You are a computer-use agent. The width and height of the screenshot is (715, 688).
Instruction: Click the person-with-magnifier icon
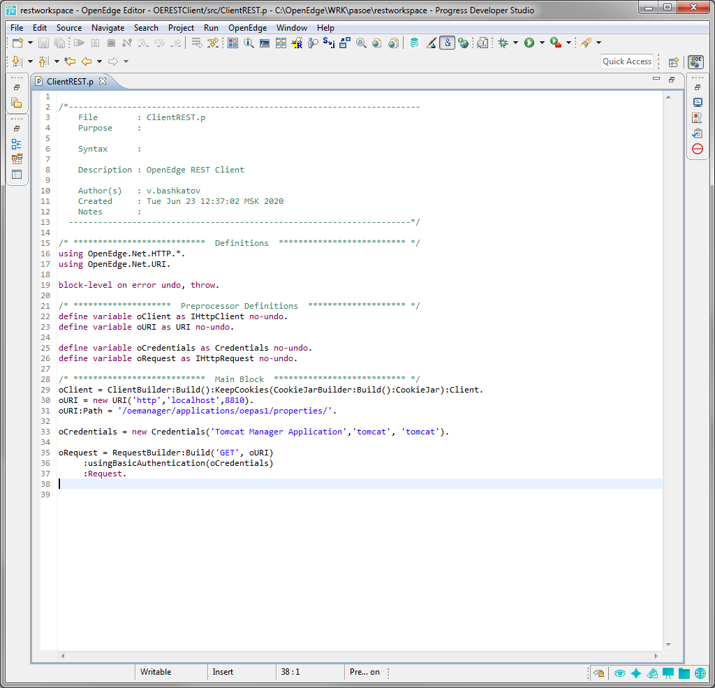[x=313, y=43]
